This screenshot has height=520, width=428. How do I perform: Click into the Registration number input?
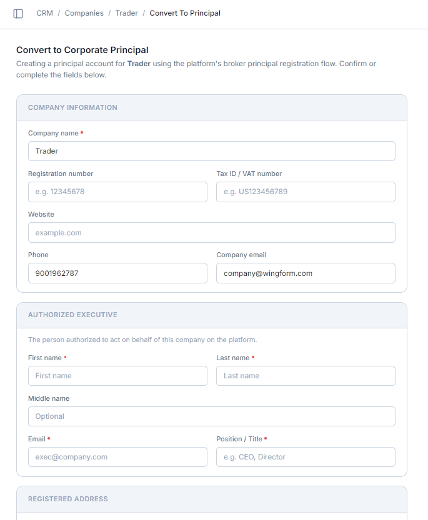(117, 192)
